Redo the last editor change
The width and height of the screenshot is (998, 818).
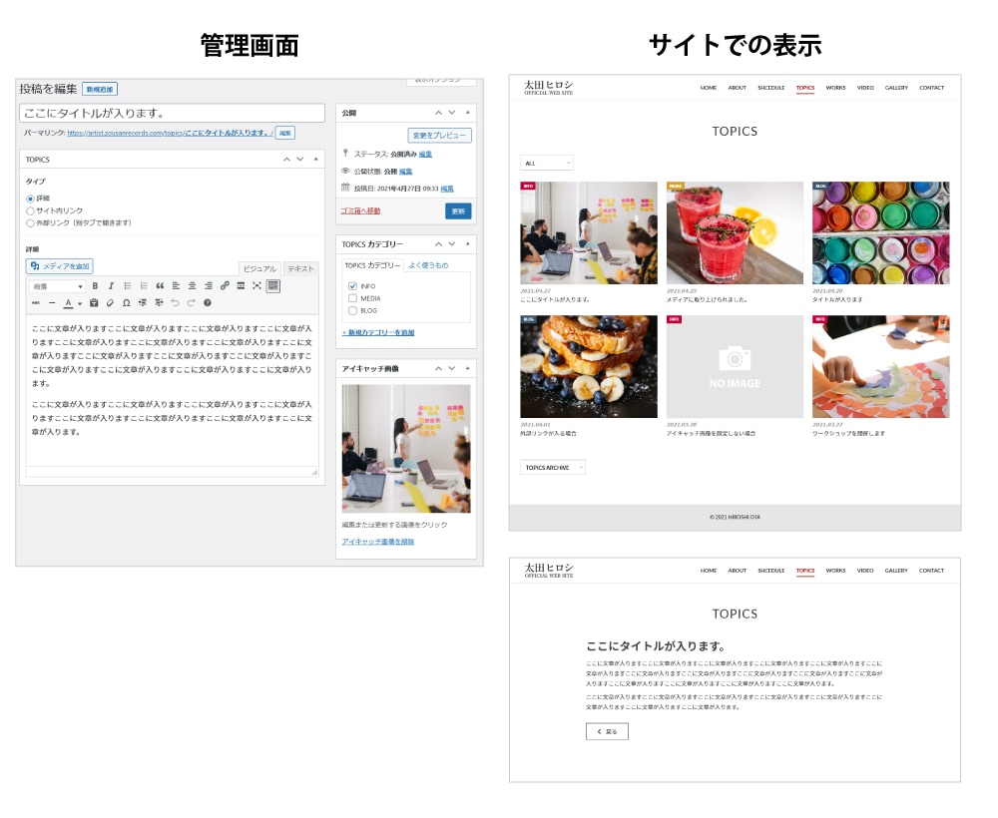[x=191, y=303]
